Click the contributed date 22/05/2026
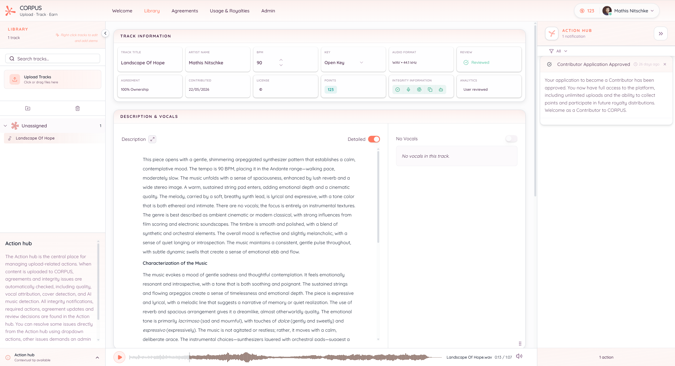The height and width of the screenshot is (366, 675). [199, 89]
